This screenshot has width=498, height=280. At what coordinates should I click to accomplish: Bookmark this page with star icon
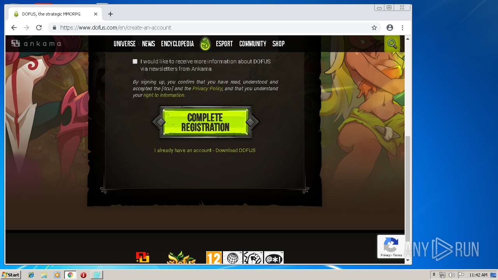click(x=374, y=28)
